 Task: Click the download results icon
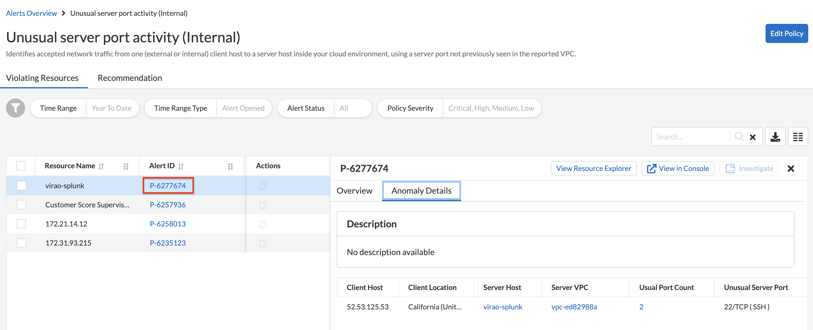click(x=775, y=137)
